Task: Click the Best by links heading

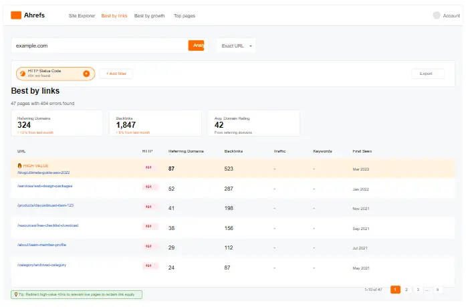Action: click(x=35, y=91)
